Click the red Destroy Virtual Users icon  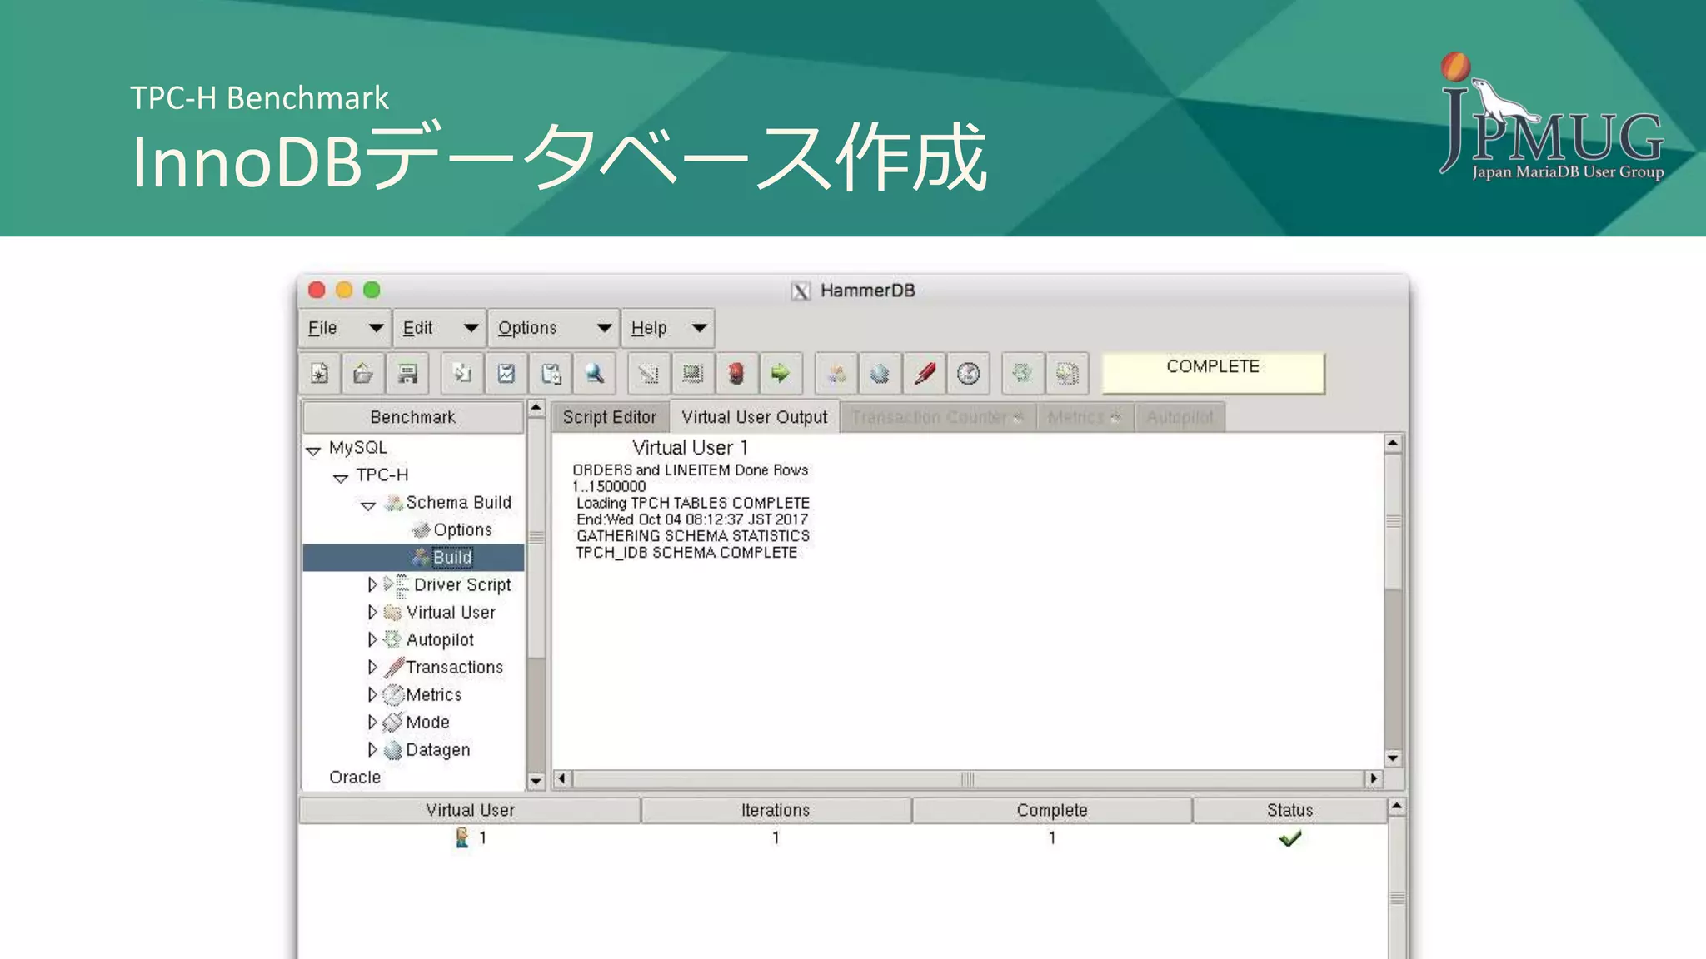(x=736, y=374)
